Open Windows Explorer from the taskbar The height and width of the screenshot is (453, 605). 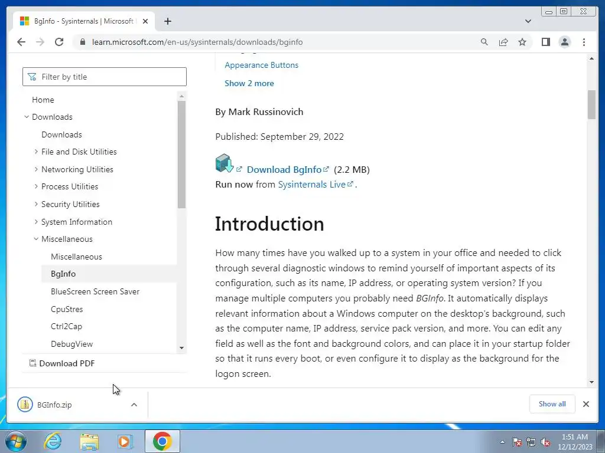(89, 441)
